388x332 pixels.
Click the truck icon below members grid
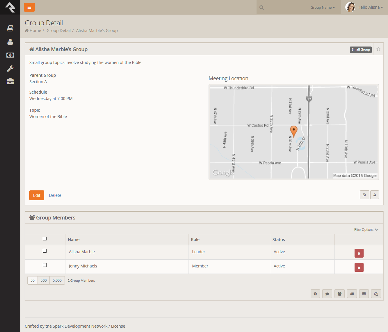click(x=352, y=294)
